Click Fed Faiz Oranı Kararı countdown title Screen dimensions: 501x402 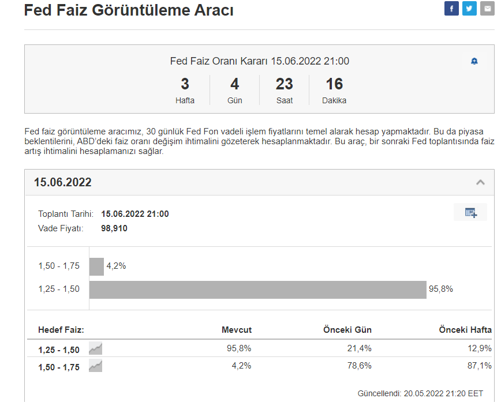coord(259,61)
